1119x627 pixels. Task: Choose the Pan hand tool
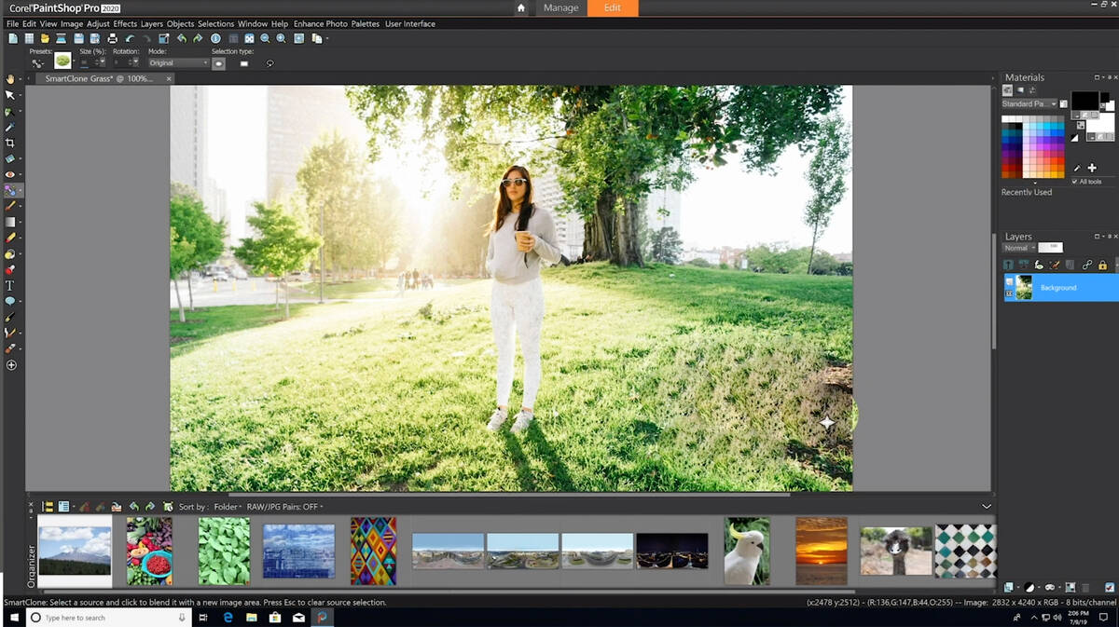(x=10, y=79)
